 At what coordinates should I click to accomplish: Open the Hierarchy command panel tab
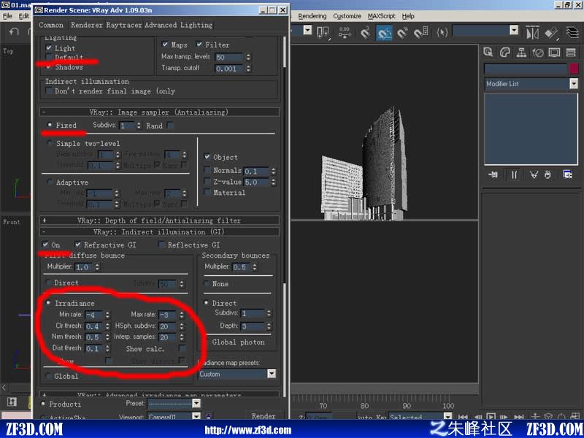521,52
